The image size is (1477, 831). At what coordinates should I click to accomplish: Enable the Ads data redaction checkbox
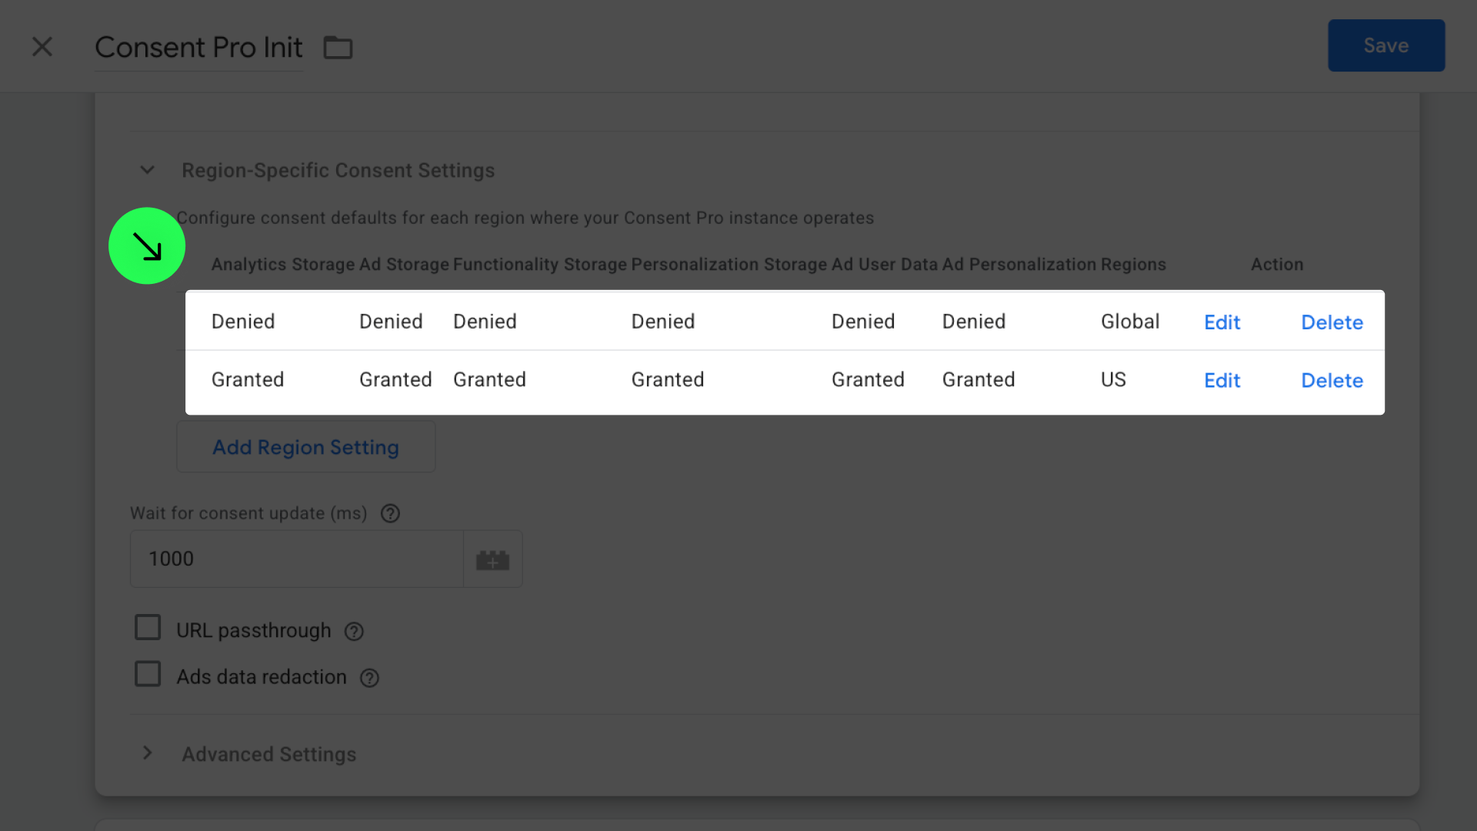[148, 674]
